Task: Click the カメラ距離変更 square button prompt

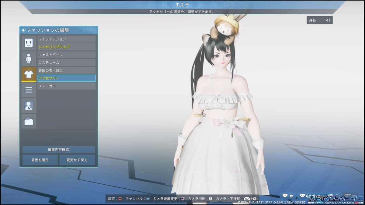Action: click(182, 199)
